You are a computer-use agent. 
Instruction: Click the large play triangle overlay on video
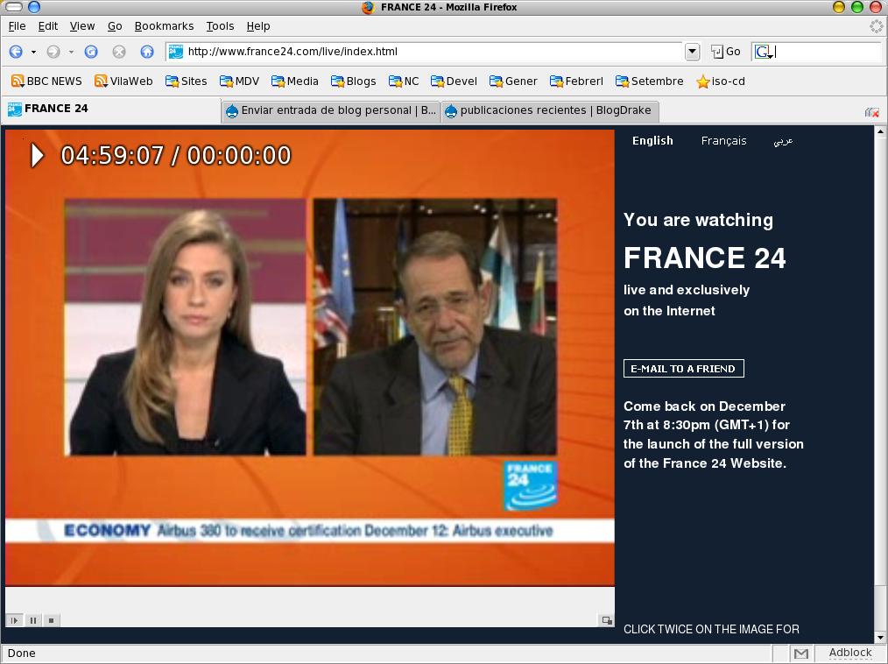37,155
